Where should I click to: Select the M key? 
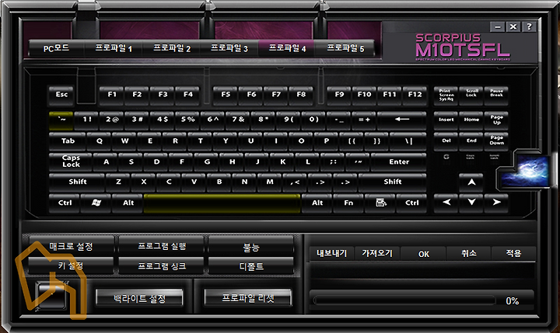(270, 182)
